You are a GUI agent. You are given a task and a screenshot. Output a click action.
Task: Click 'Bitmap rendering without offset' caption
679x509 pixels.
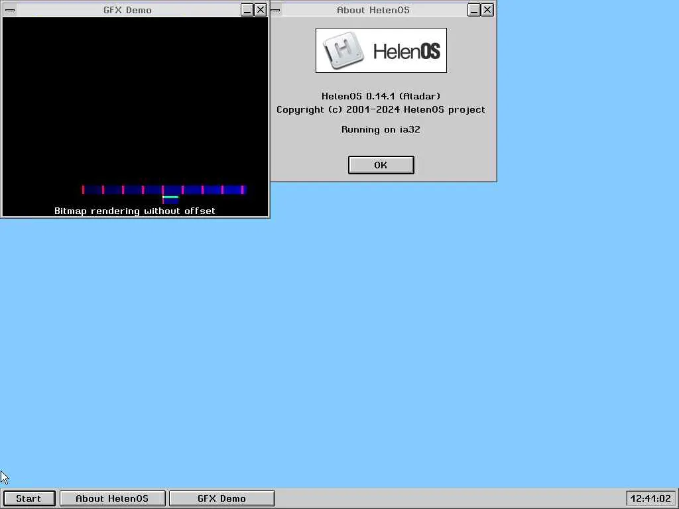(135, 211)
